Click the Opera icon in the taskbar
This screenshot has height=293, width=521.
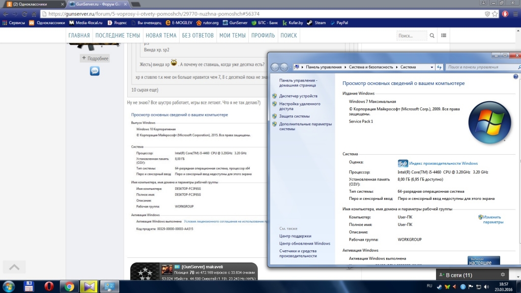pos(49,286)
